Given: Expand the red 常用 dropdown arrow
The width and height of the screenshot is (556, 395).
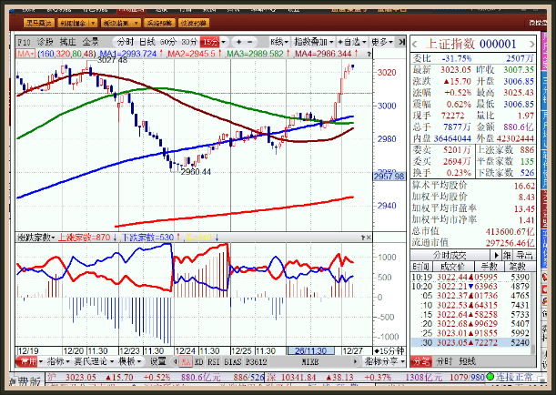Looking at the screenshot, I should 41,362.
